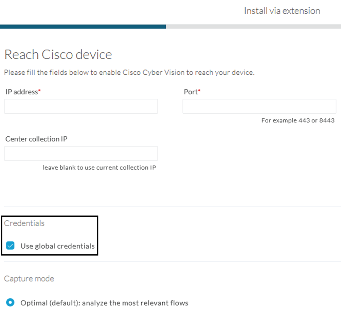
Task: Select Optimal (default) capture mode radio
Action: 10,302
